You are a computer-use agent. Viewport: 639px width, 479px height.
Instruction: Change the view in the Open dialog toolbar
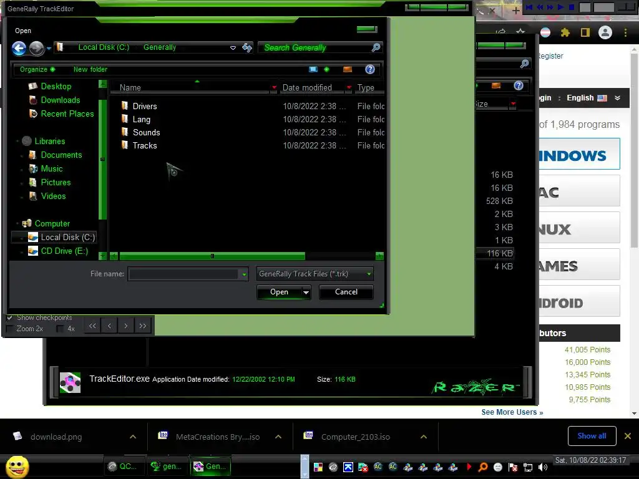pos(313,69)
